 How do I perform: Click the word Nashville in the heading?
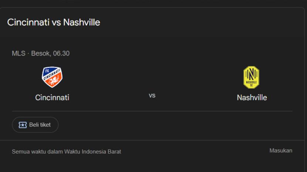point(82,22)
